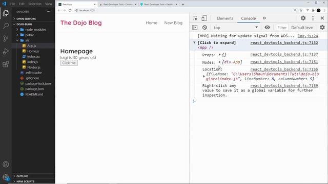Select the React App browser tab
The height and width of the screenshot is (184, 328).
(76, 5)
